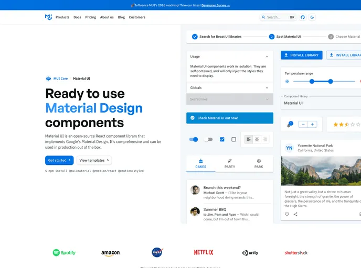Toggle dark mode with the moon icon
Image resolution: width=361 pixels, height=268 pixels.
pyautogui.click(x=312, y=17)
